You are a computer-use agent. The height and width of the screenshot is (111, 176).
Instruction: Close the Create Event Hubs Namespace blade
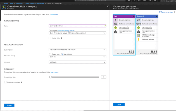(108, 6)
